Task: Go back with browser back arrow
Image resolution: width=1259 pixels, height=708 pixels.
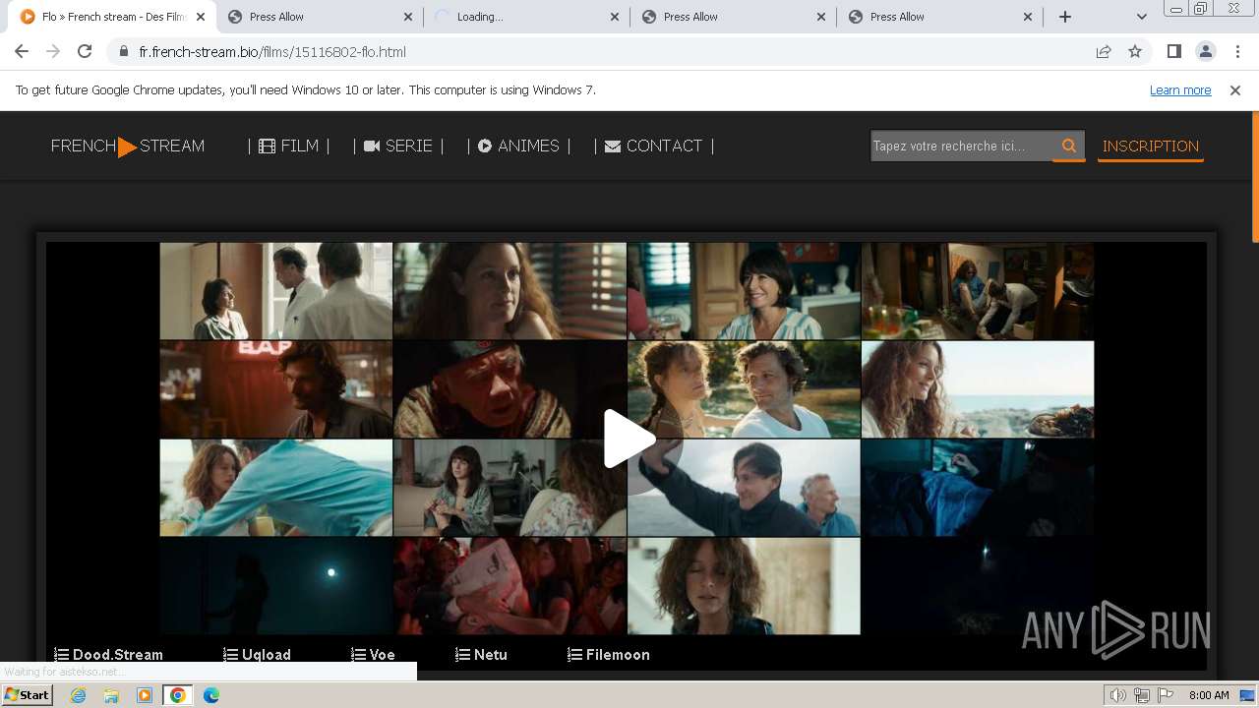Action: click(22, 51)
